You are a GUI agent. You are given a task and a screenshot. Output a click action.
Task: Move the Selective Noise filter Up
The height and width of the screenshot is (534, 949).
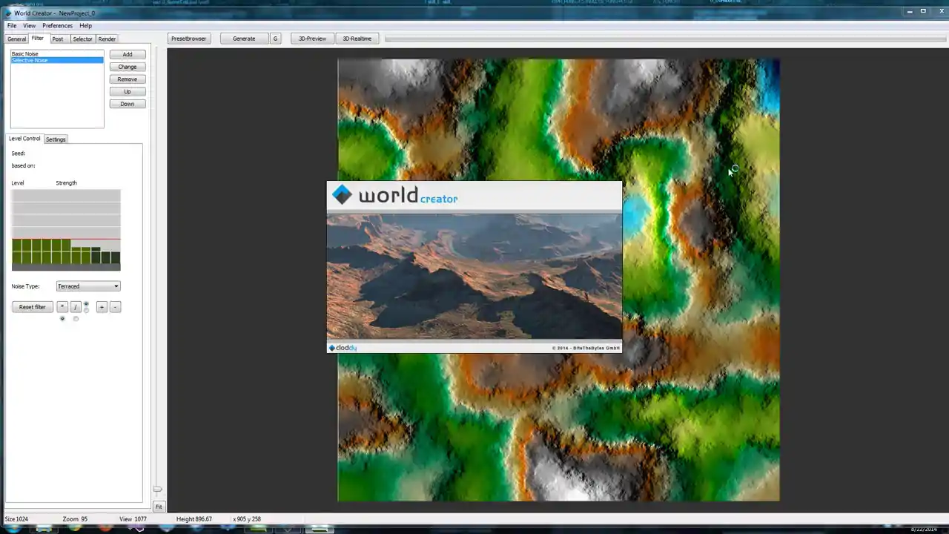point(128,91)
